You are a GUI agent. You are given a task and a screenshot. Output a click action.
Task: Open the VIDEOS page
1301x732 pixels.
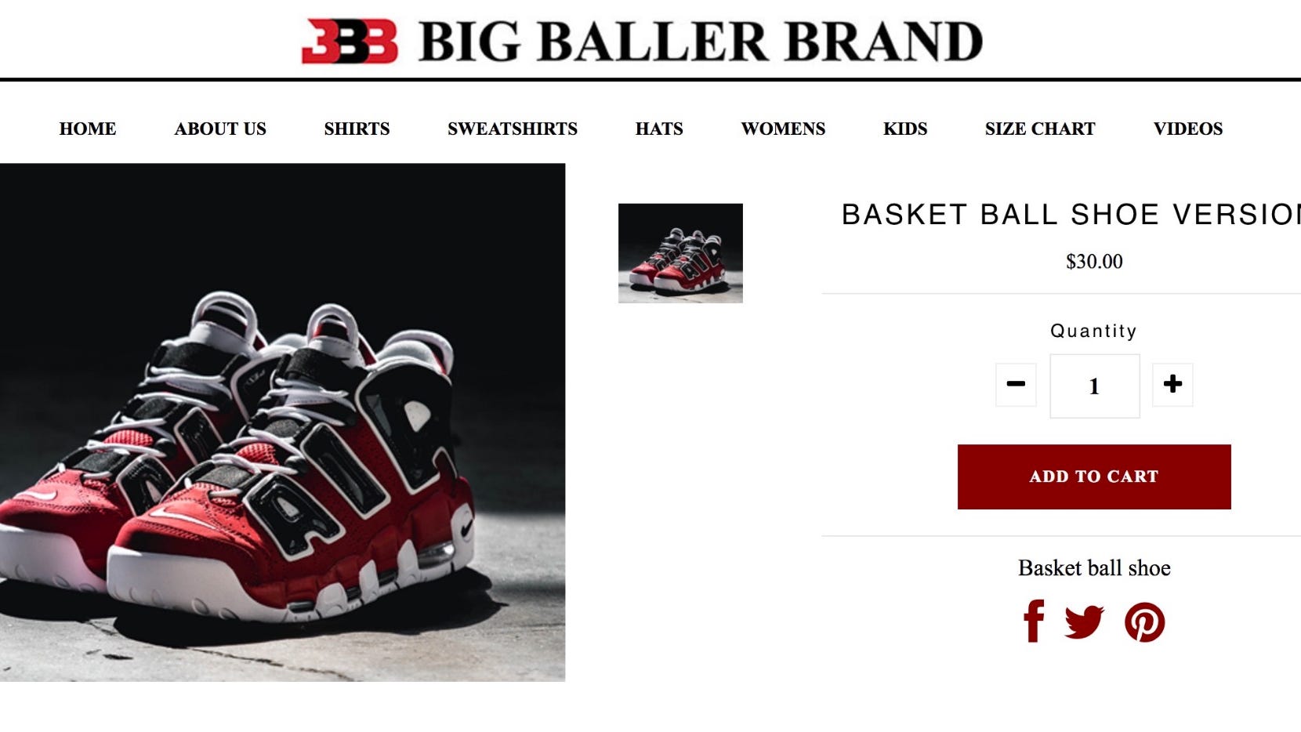point(1188,129)
